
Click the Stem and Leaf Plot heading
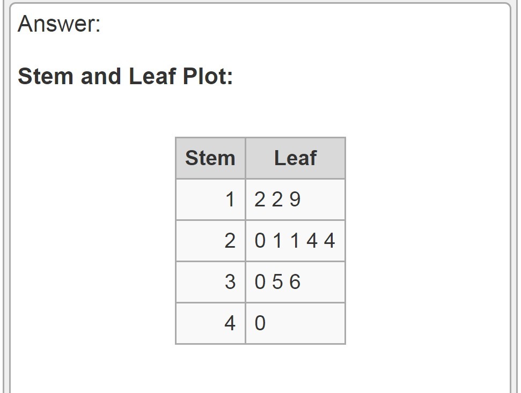(125, 76)
